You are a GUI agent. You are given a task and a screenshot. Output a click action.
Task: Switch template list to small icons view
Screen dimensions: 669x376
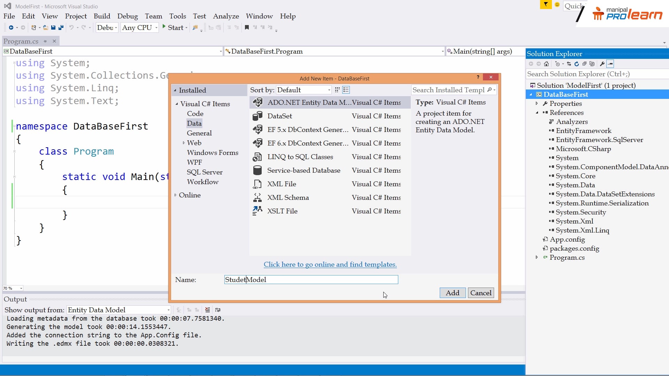337,90
